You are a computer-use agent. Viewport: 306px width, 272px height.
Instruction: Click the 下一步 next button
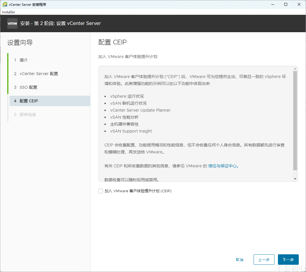288,260
